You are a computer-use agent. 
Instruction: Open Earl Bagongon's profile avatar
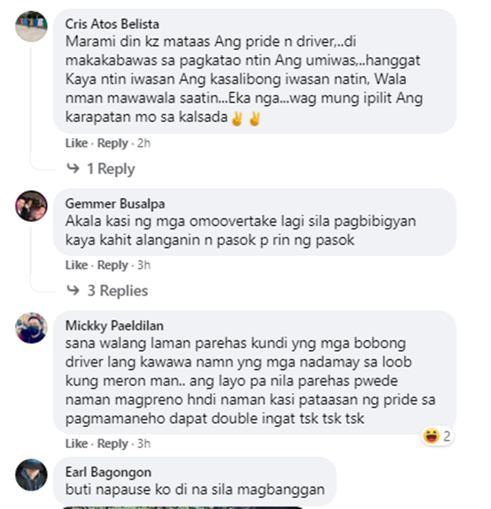coord(31,474)
